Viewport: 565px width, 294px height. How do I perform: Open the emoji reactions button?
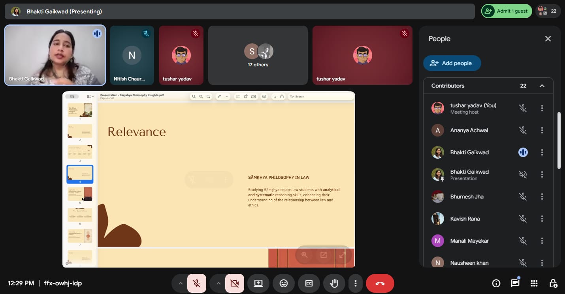[284, 283]
